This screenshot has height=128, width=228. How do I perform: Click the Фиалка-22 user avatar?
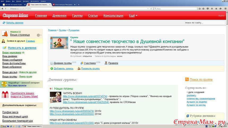[x=5, y=33]
